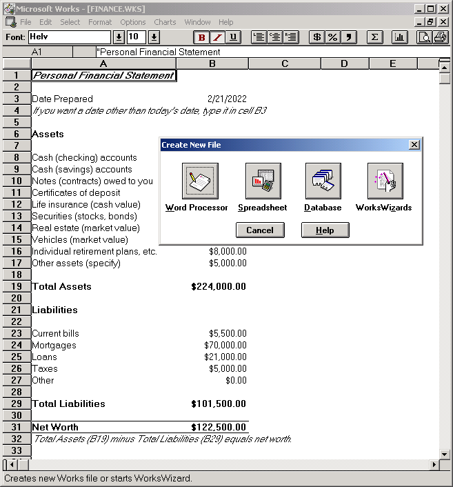Click the Word Processor icon
453x487 pixels.
point(200,181)
